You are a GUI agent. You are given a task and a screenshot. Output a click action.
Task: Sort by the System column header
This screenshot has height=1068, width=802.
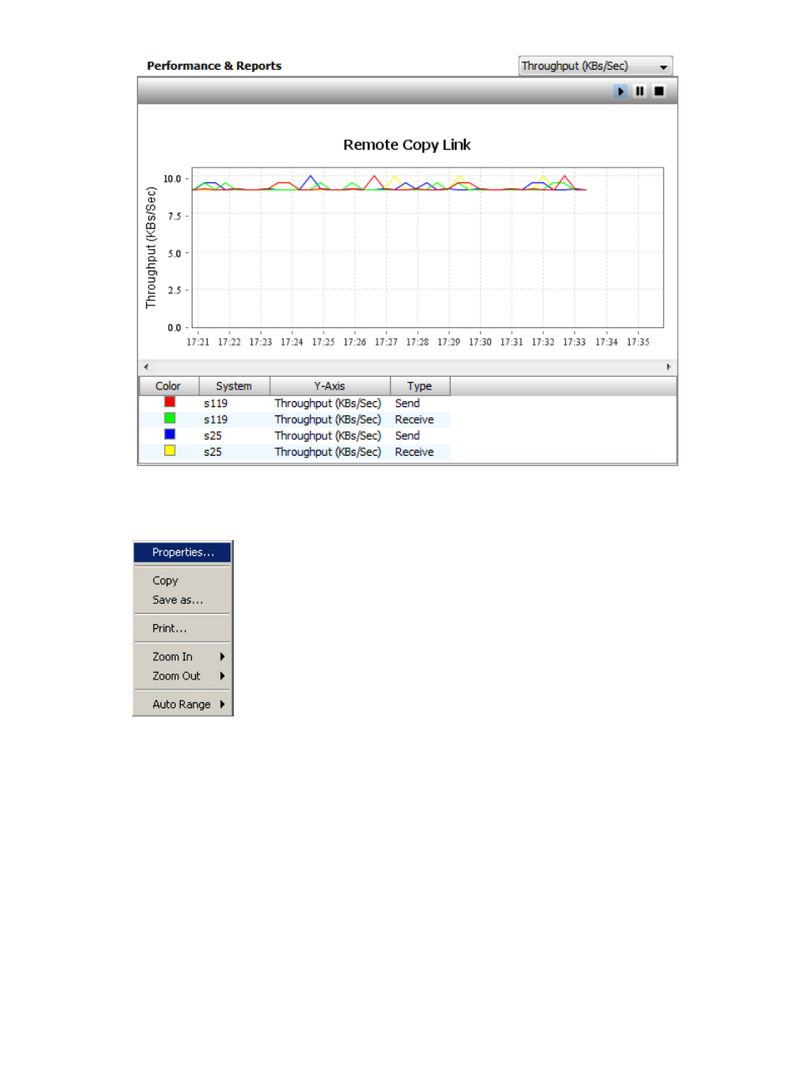click(234, 386)
